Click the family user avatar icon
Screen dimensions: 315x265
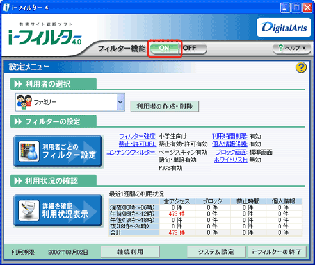tap(24, 102)
